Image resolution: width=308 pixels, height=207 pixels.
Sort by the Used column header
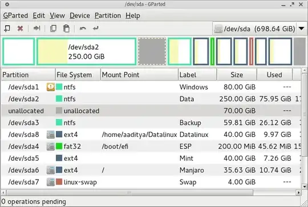click(274, 75)
